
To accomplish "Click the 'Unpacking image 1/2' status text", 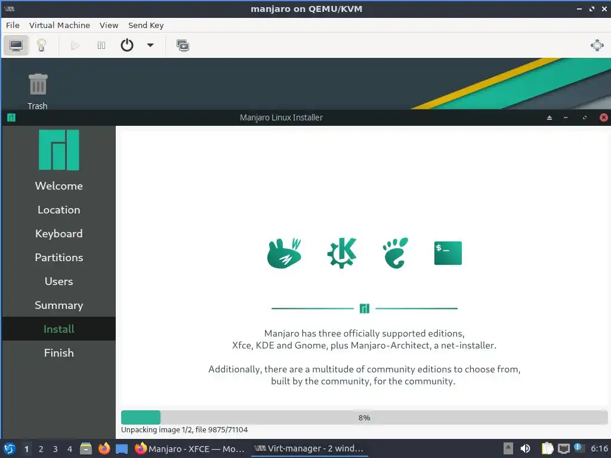I will (x=184, y=429).
